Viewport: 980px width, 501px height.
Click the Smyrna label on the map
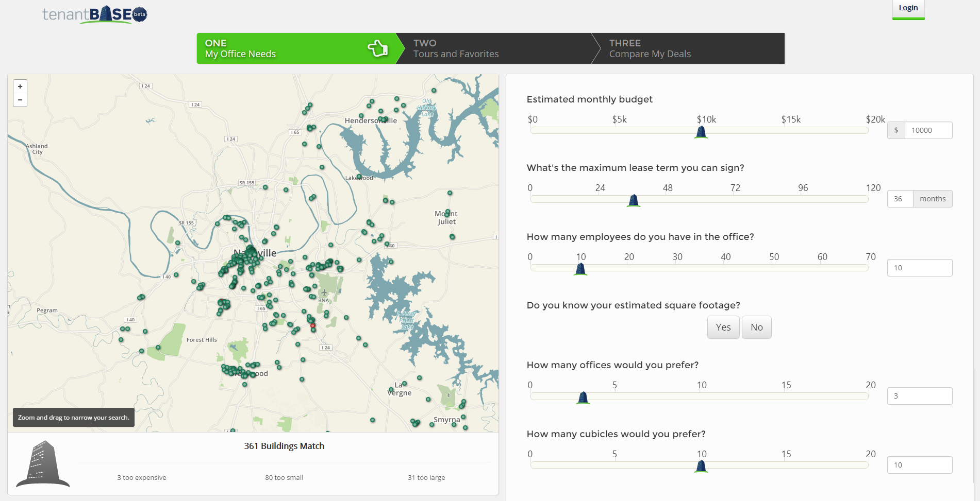[446, 420]
